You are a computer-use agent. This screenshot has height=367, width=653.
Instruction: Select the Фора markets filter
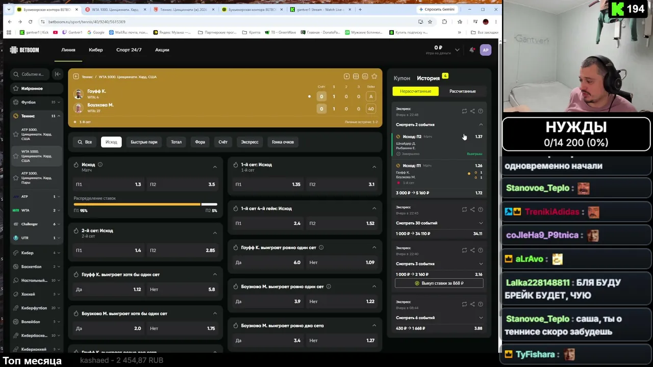(200, 142)
